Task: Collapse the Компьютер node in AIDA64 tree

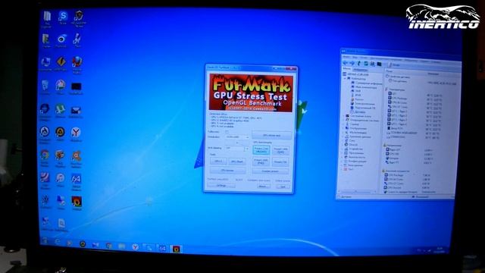Action: [x=345, y=78]
